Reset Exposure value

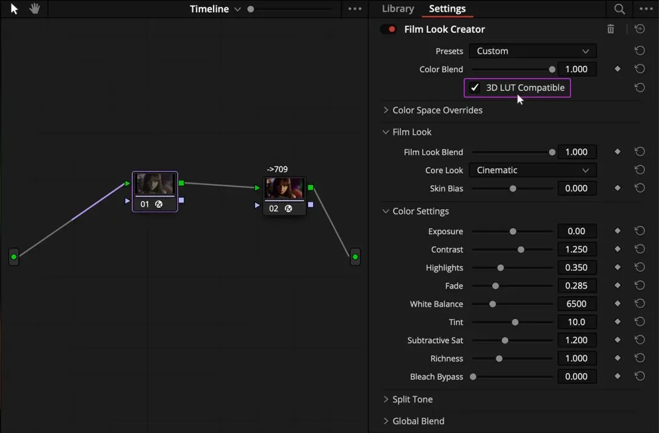[x=639, y=231]
